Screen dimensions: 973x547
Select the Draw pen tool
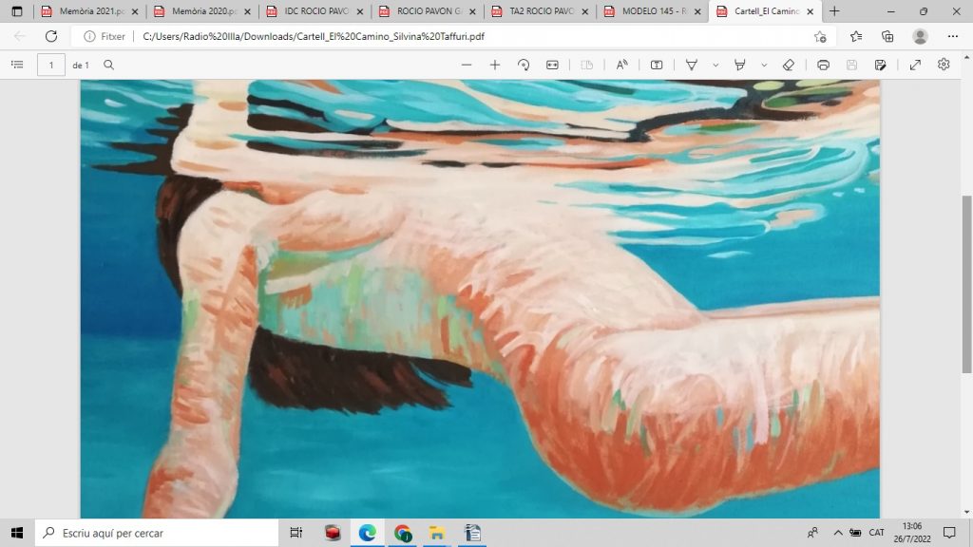point(691,65)
